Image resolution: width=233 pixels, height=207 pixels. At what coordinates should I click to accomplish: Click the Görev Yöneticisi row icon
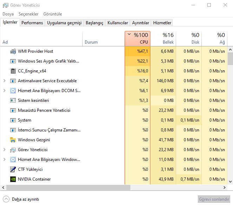pos(13,150)
